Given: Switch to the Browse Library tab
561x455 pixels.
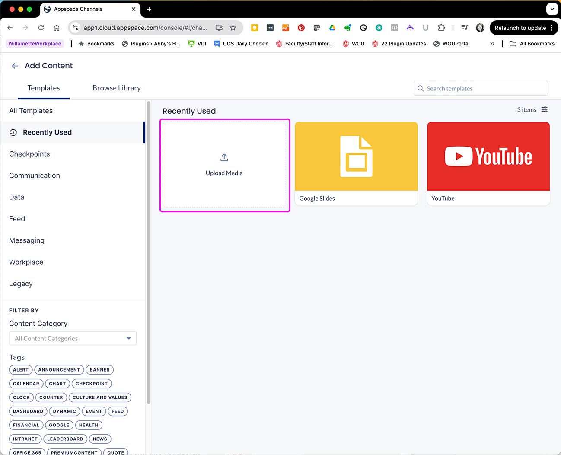Looking at the screenshot, I should pos(117,88).
